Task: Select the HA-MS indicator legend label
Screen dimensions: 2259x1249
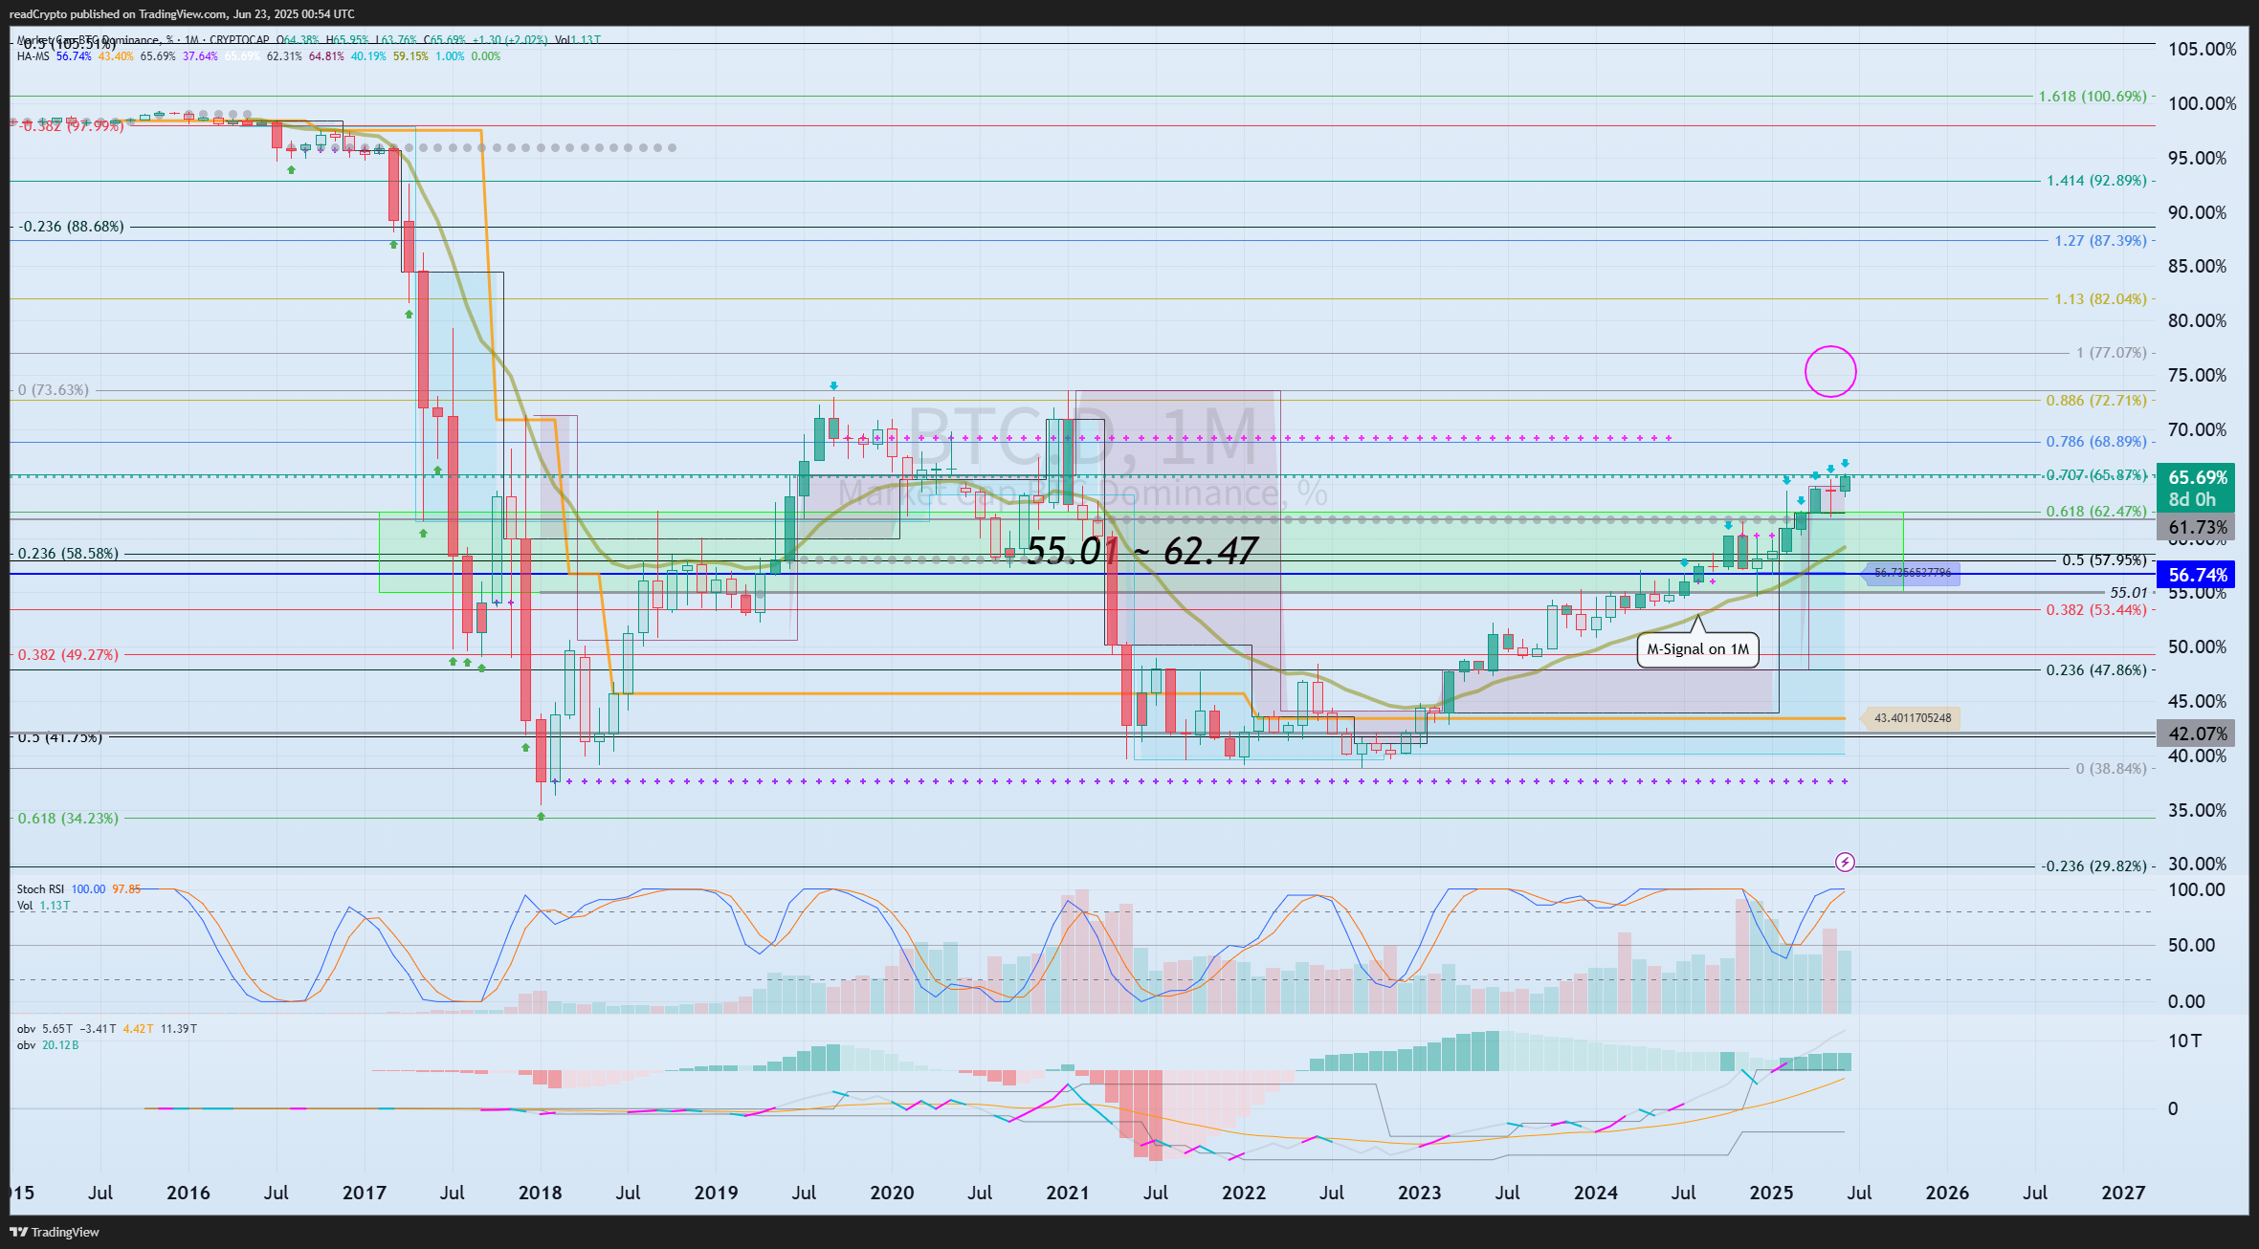Action: (33, 56)
